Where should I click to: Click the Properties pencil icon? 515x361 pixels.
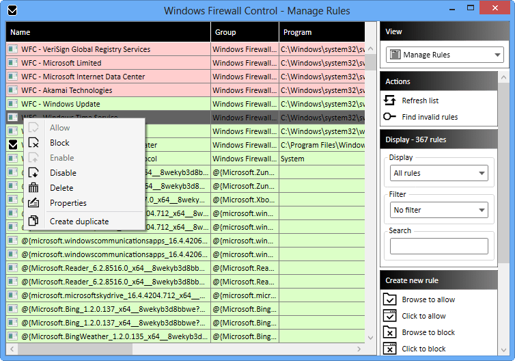pyautogui.click(x=33, y=203)
